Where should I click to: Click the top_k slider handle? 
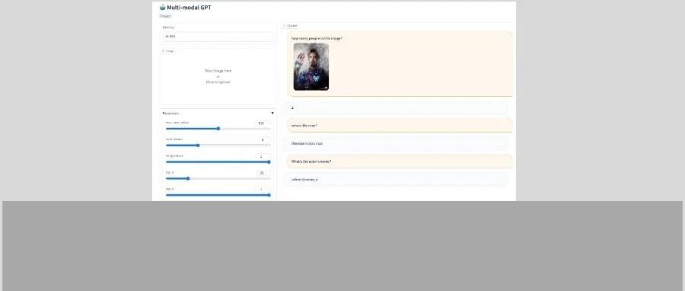188,178
